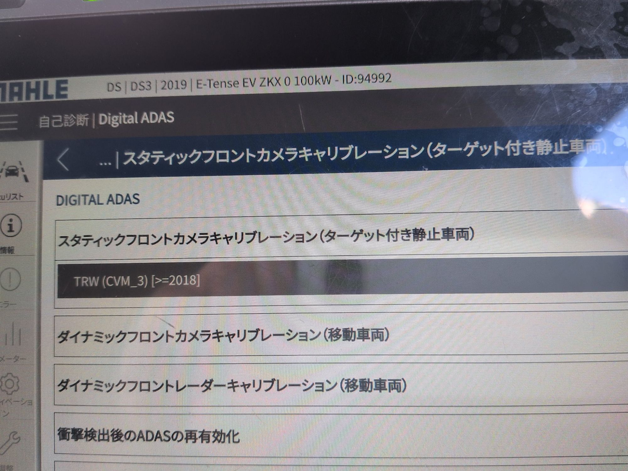Open the ECU list car icon
The height and width of the screenshot is (471, 628).
click(14, 171)
